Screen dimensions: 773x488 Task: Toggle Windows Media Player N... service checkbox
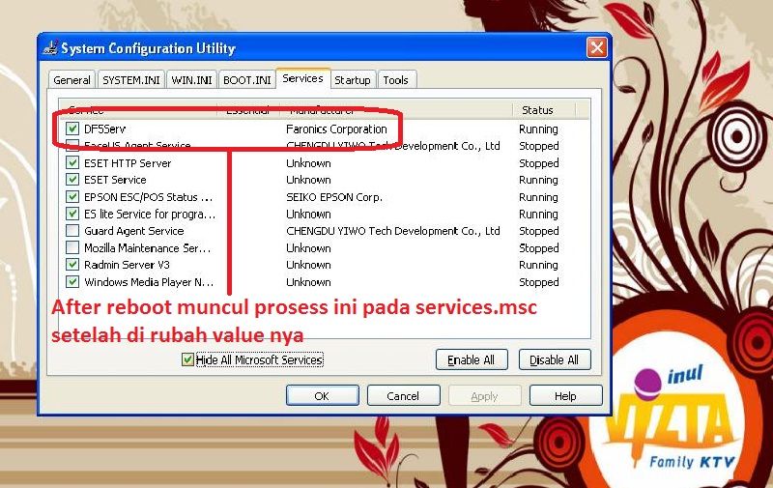click(72, 281)
